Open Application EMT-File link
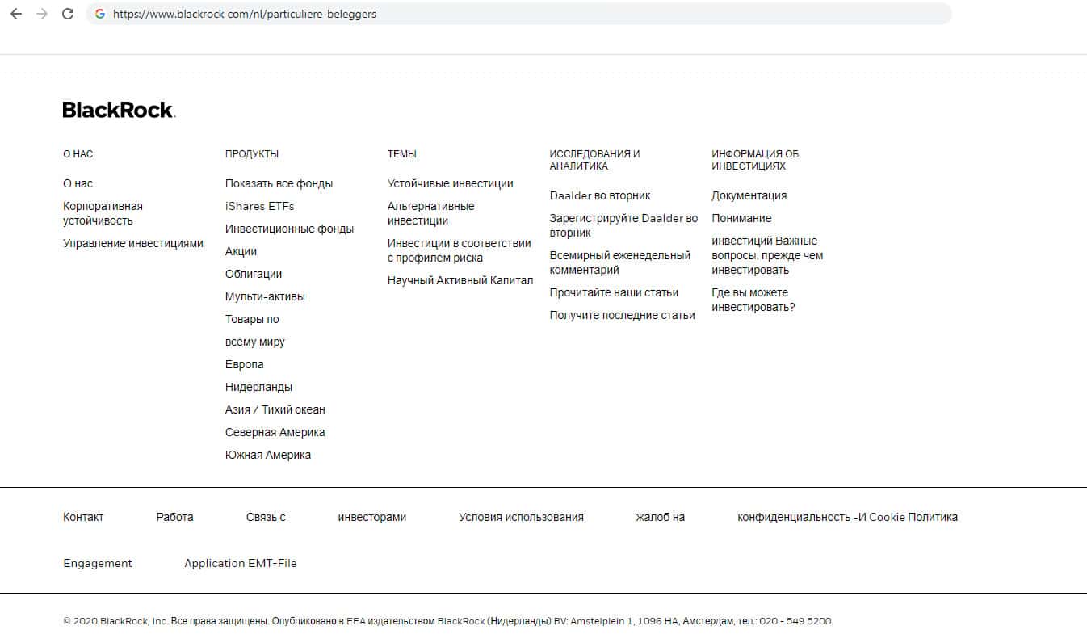The image size is (1087, 634). [x=240, y=563]
